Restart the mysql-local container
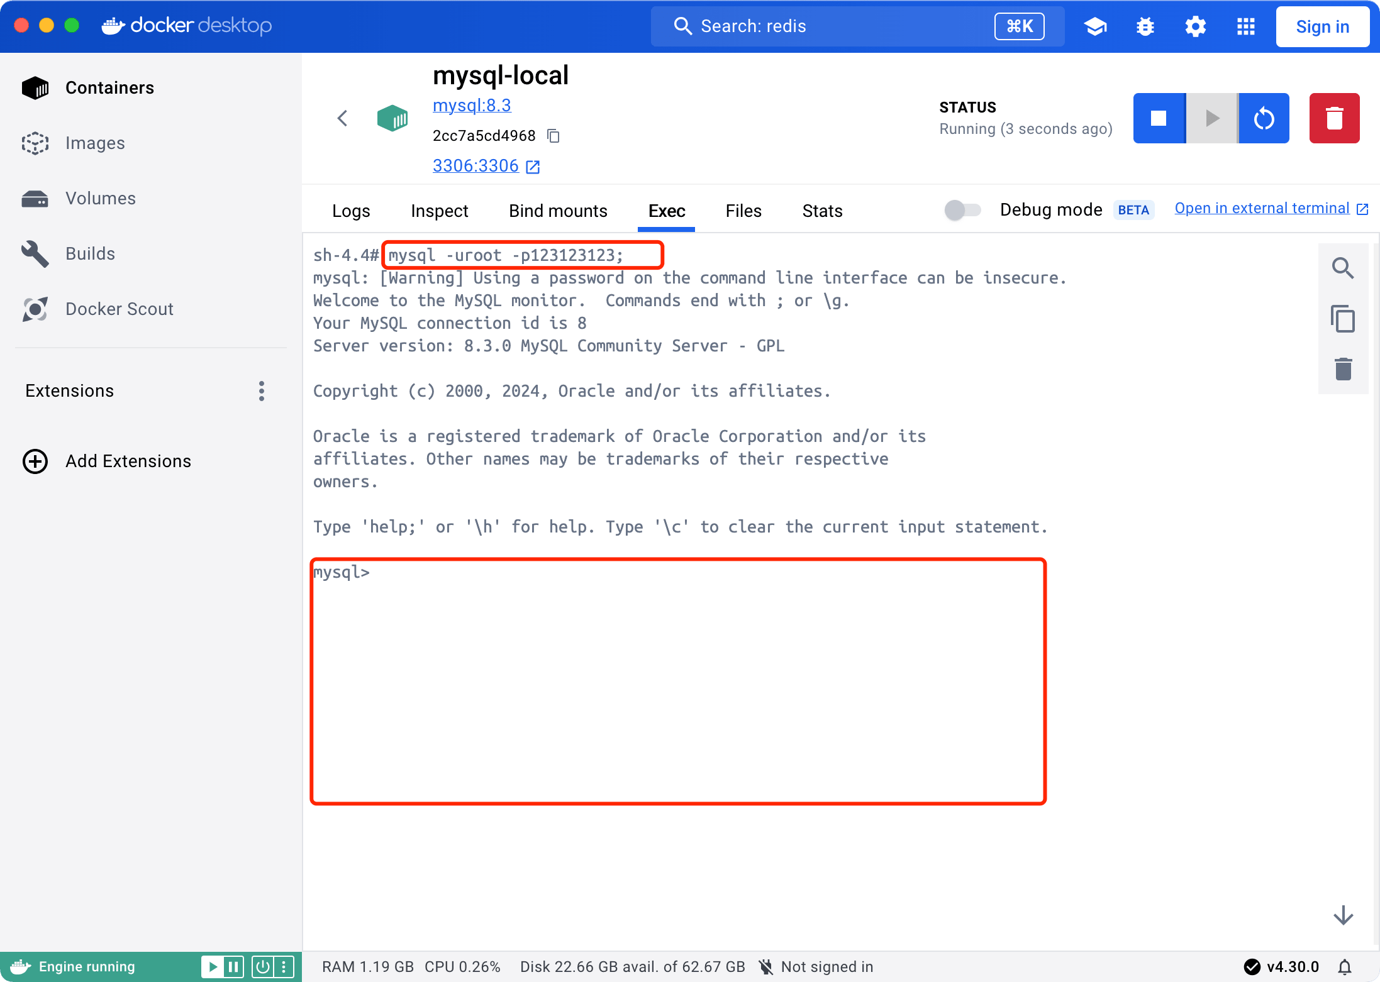Viewport: 1380px width, 982px height. tap(1264, 118)
